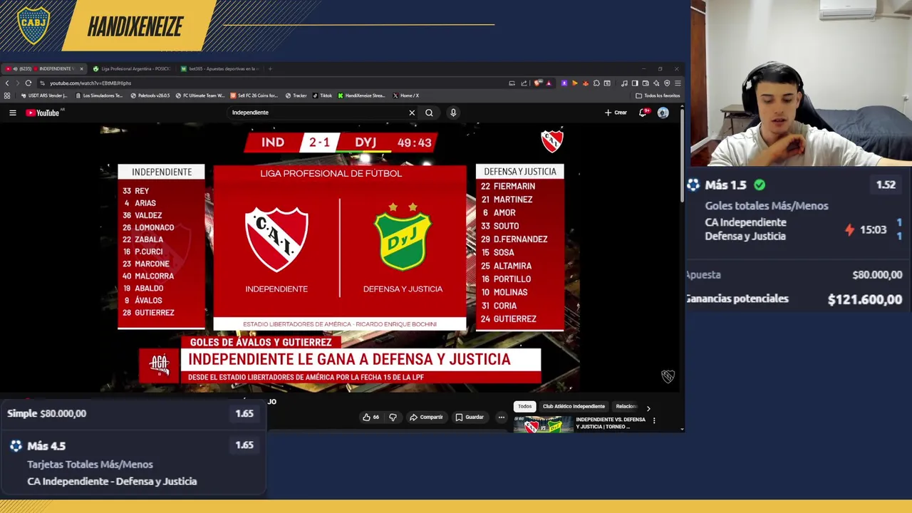Show next category chips arrow
912x513 pixels.
(x=648, y=408)
